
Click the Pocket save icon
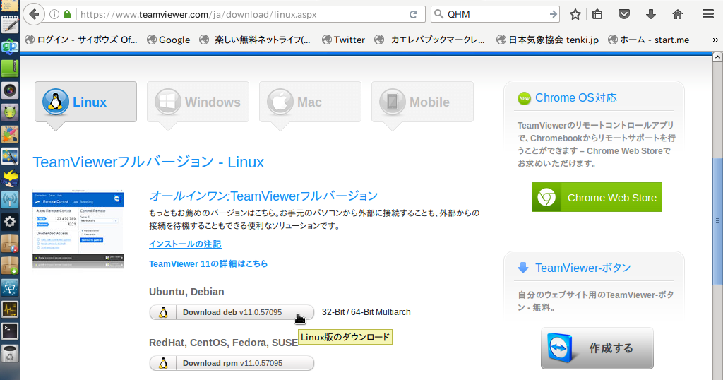coord(624,14)
